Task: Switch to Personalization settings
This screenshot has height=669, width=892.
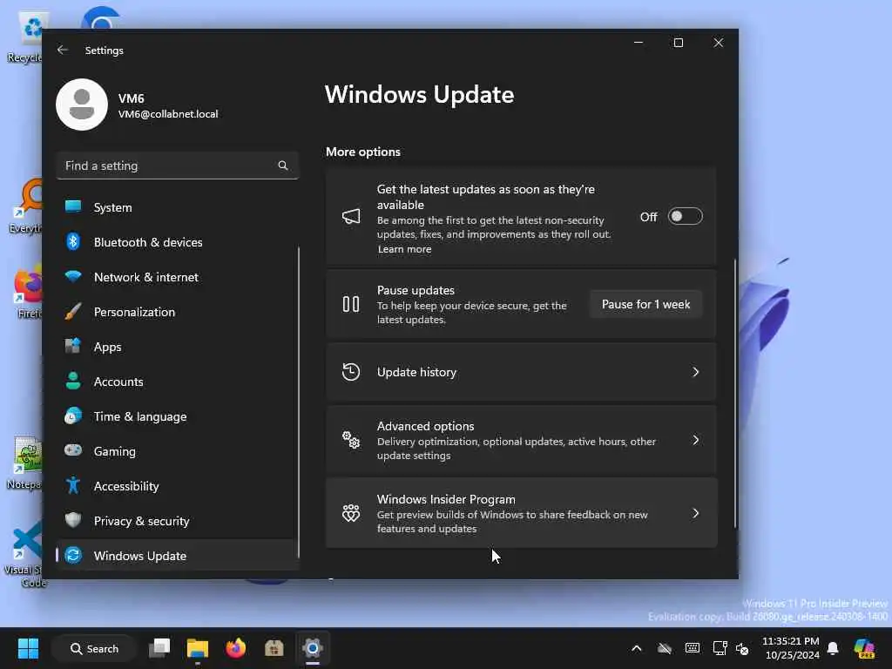Action: point(178,312)
